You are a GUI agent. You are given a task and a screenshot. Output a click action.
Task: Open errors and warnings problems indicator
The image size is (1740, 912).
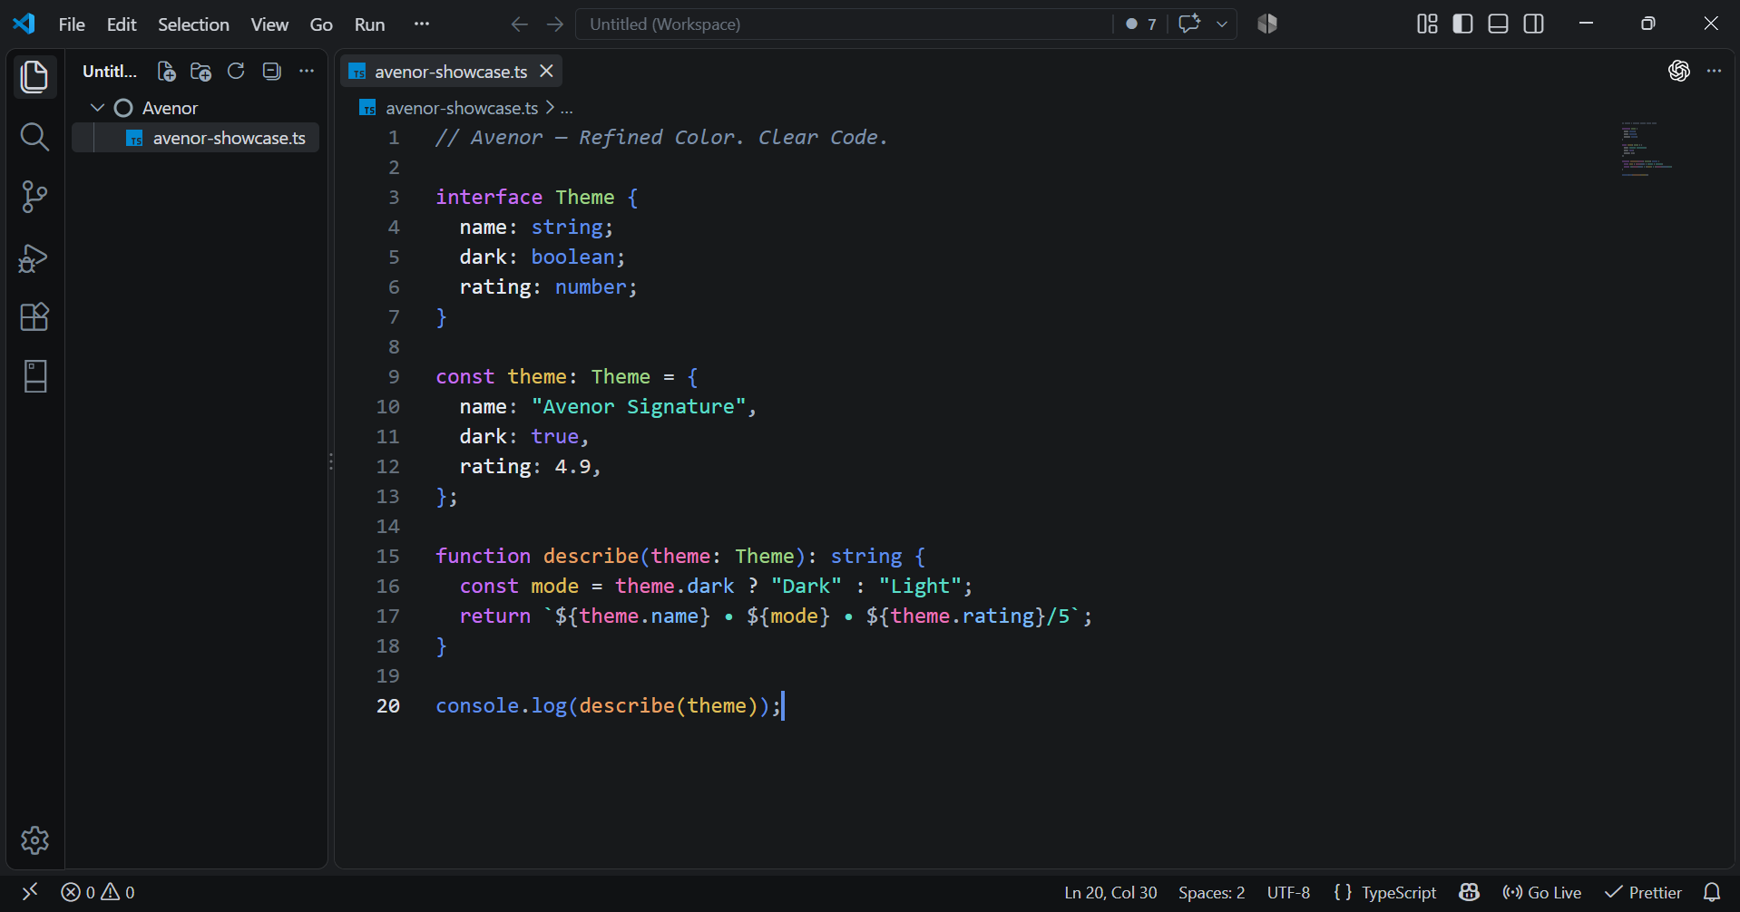[98, 892]
